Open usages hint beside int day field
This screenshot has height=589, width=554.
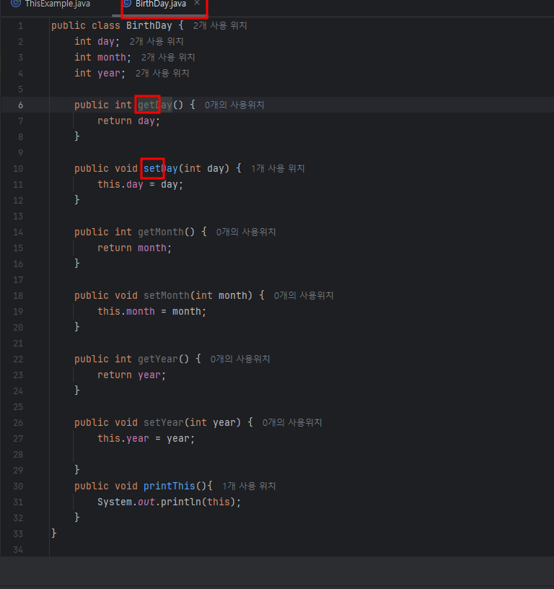pyautogui.click(x=157, y=41)
